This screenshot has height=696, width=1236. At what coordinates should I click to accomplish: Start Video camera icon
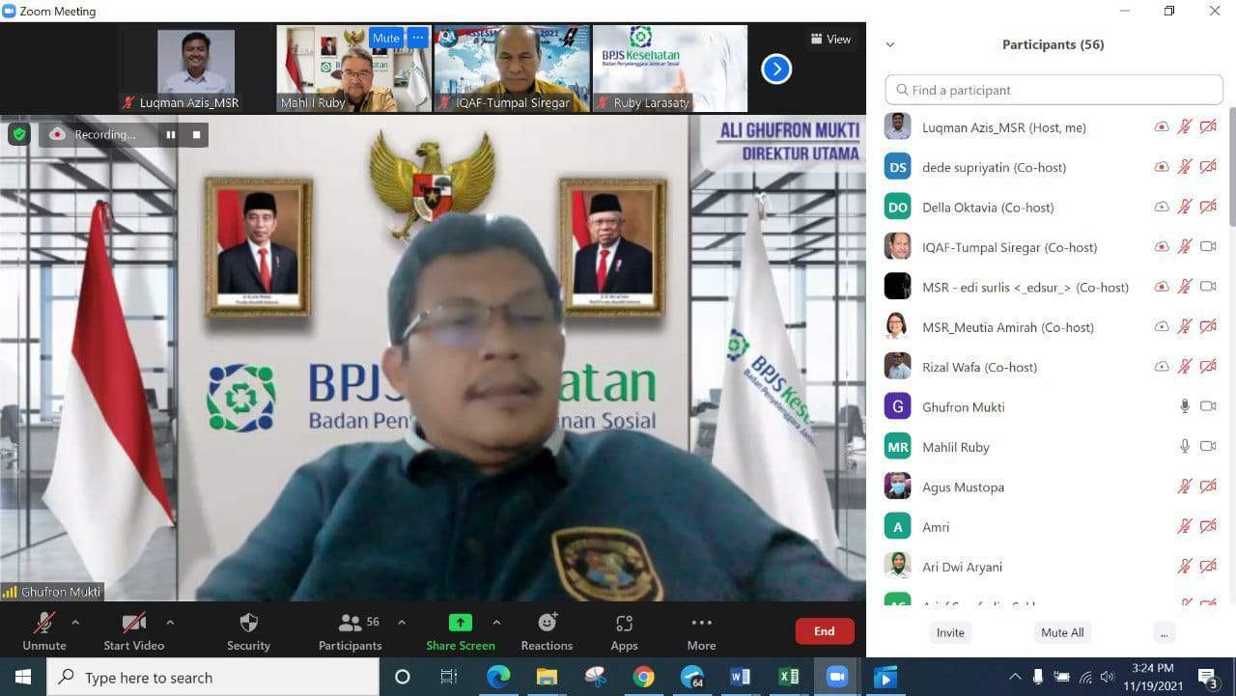[x=134, y=624]
